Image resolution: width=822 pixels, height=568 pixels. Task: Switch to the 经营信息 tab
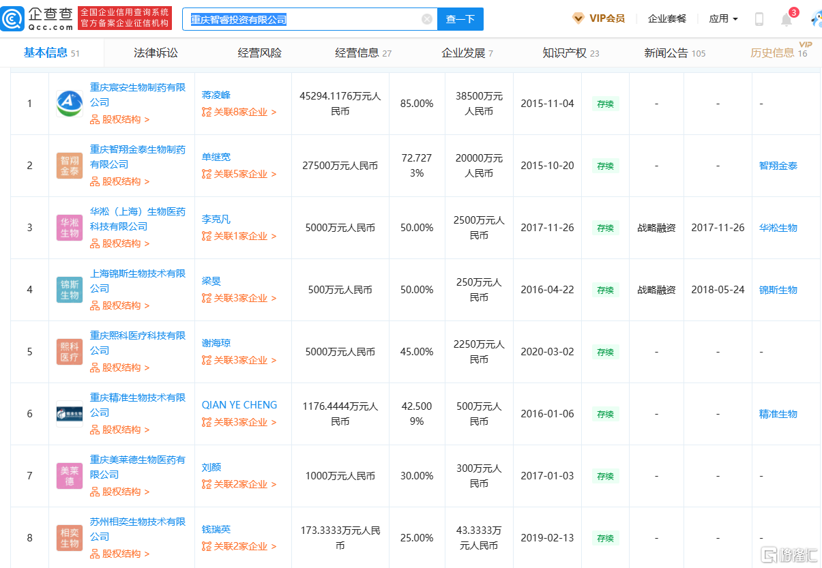[x=364, y=53]
